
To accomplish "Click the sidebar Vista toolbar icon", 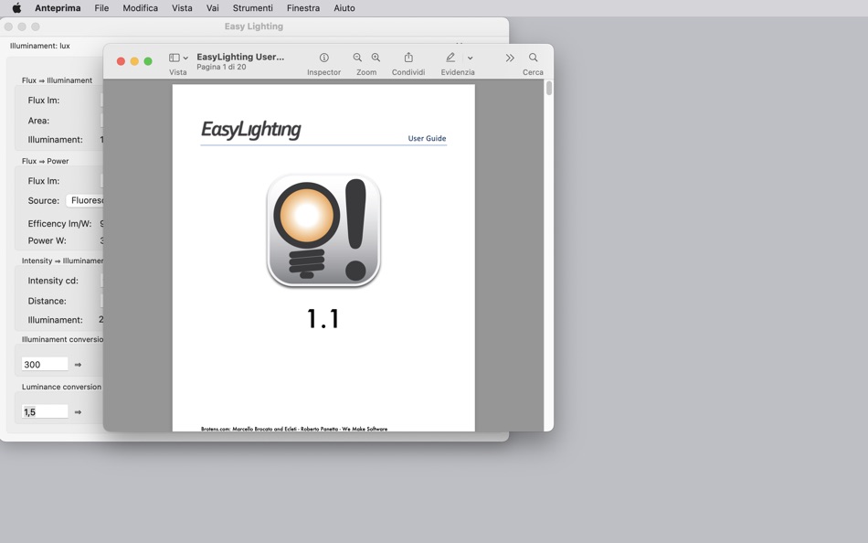I will 174,58.
